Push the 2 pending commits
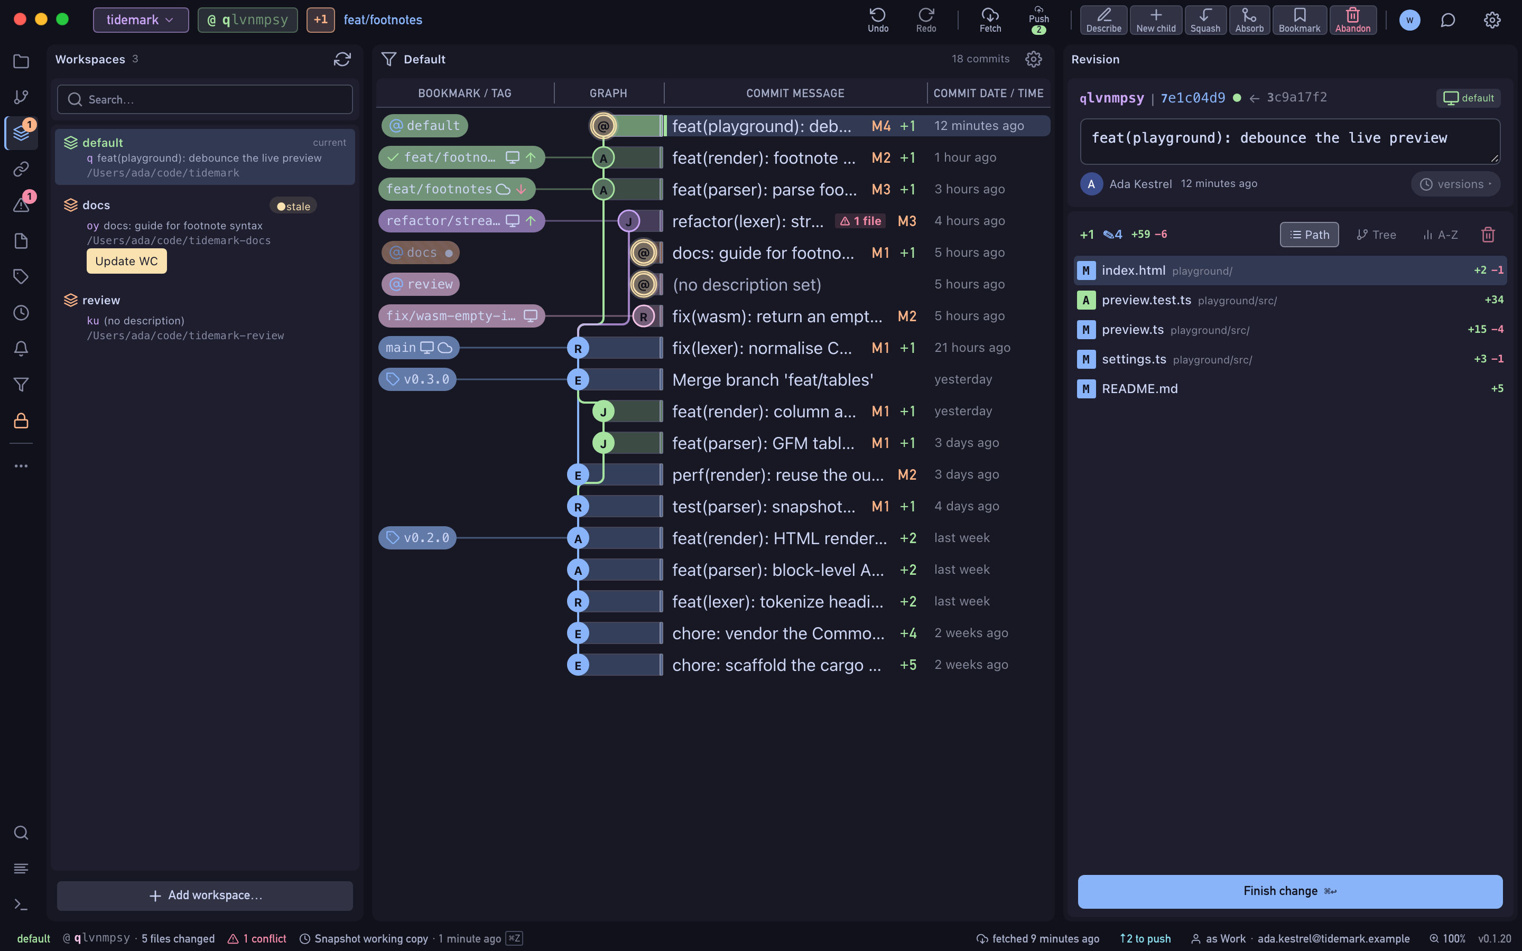The image size is (1522, 951). coord(1038,20)
